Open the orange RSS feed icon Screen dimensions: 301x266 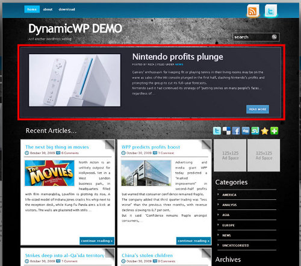253,11
